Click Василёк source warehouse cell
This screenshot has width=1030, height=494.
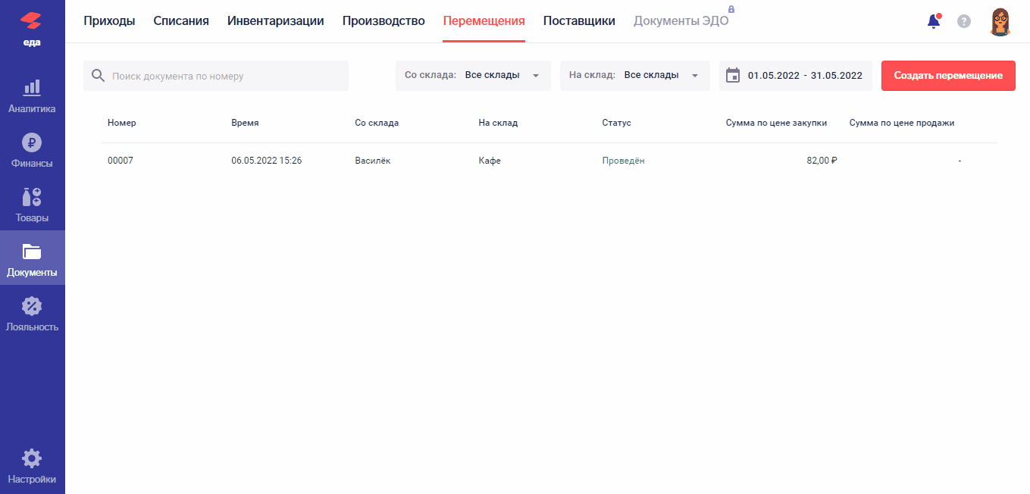373,161
